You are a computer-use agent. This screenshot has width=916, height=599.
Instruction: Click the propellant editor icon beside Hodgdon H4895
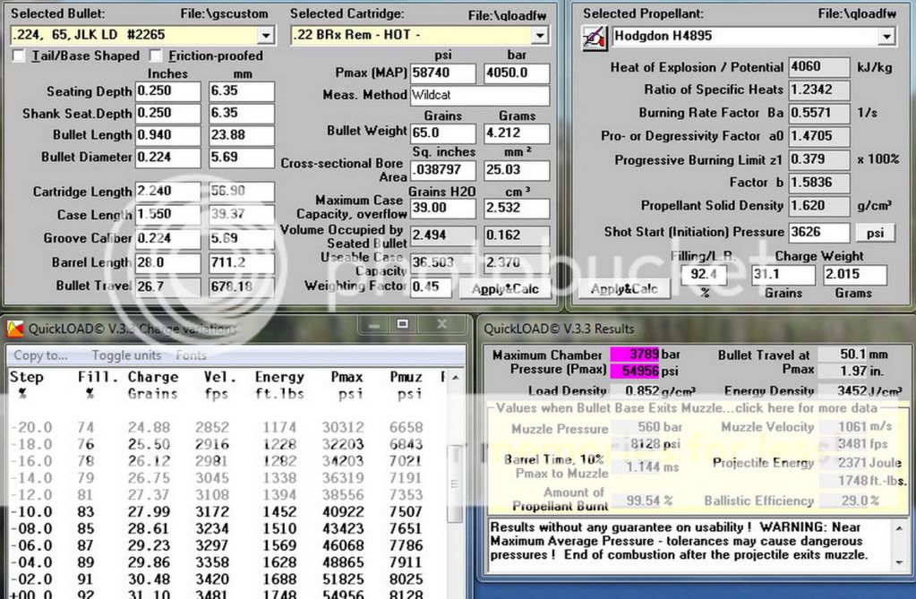point(595,38)
